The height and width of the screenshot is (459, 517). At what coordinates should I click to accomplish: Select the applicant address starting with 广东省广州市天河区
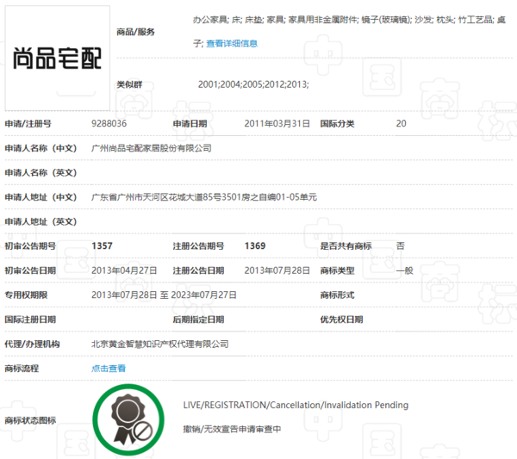click(x=204, y=197)
